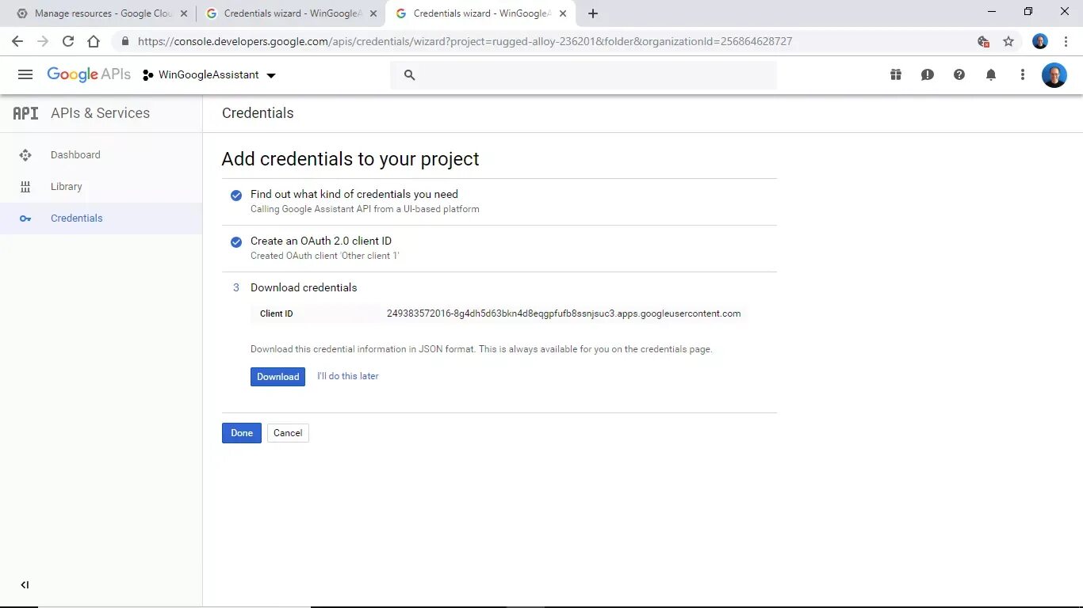Click the search magnifier icon
The width and height of the screenshot is (1083, 608).
pyautogui.click(x=409, y=74)
